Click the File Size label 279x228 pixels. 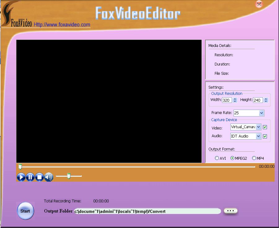(x=222, y=73)
